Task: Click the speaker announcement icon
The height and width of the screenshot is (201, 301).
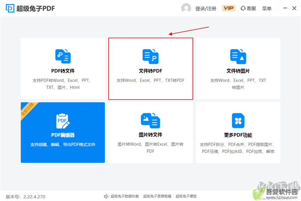Action: 106,196
